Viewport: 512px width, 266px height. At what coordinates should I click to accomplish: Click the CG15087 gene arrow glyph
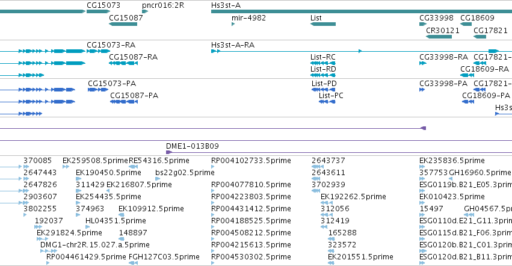[123, 24]
